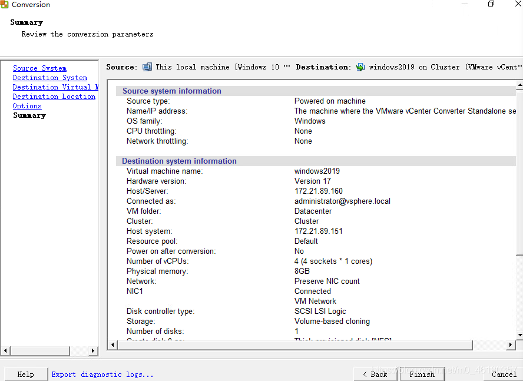Image resolution: width=523 pixels, height=381 pixels.
Task: Click the summary pane scroll-up arrow
Action: (x=519, y=85)
